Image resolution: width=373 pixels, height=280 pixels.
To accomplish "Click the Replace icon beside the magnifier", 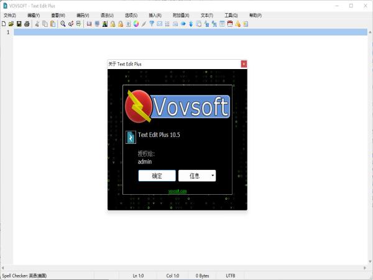I will [71, 24].
